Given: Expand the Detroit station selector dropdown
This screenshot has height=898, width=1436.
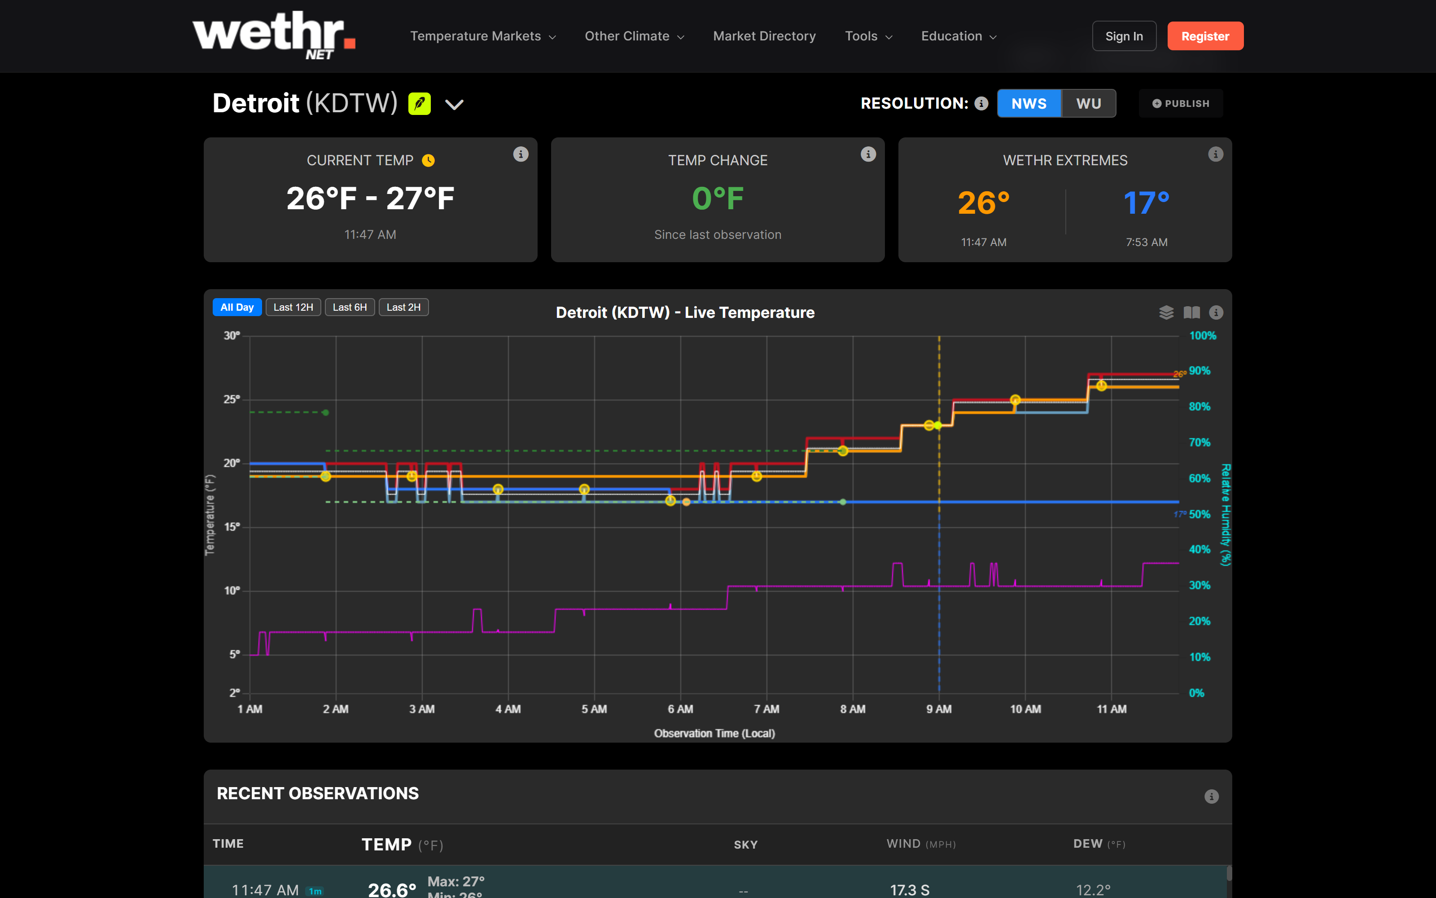Looking at the screenshot, I should tap(455, 104).
